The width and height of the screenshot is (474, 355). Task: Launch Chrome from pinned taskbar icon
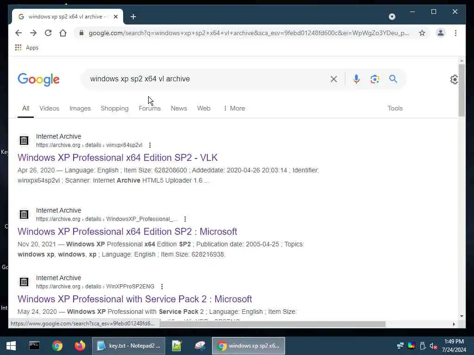[57, 346]
